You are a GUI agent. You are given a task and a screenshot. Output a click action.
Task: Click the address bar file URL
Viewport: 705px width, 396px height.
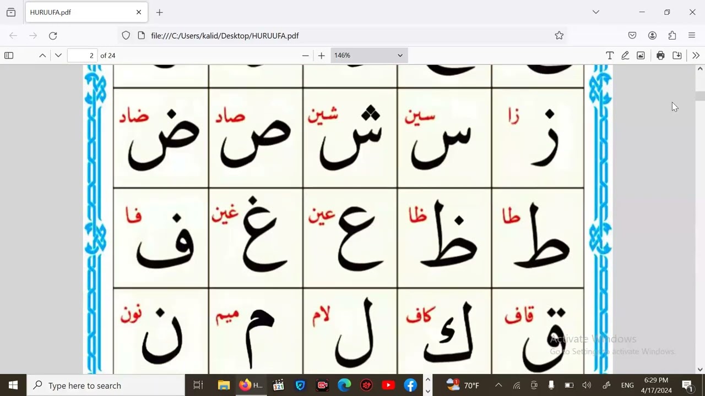[225, 36]
